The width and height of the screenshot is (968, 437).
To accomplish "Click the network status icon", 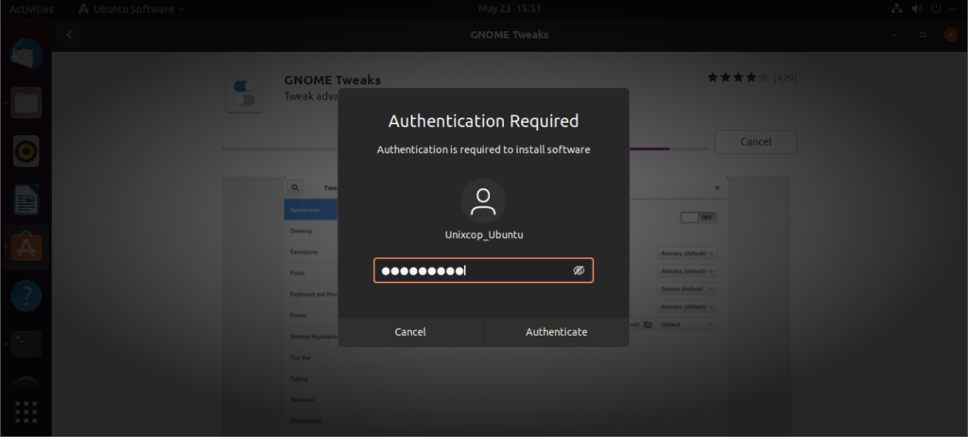I will [897, 9].
